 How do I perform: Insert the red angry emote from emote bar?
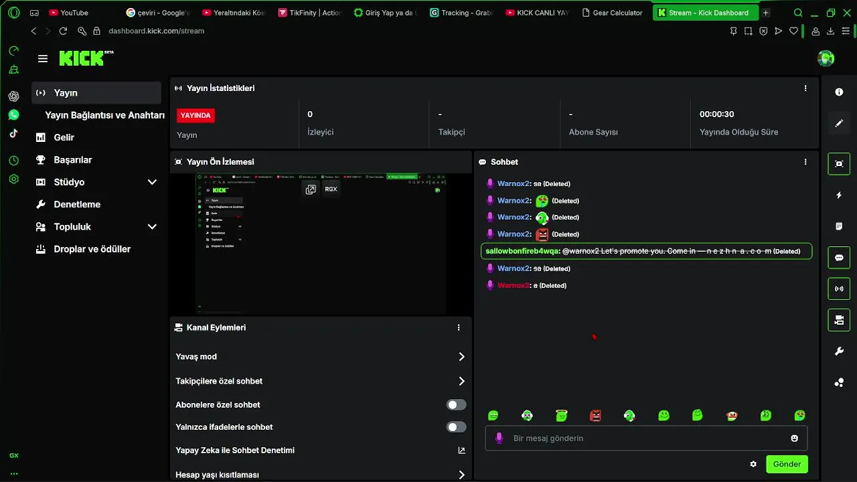pyautogui.click(x=595, y=416)
